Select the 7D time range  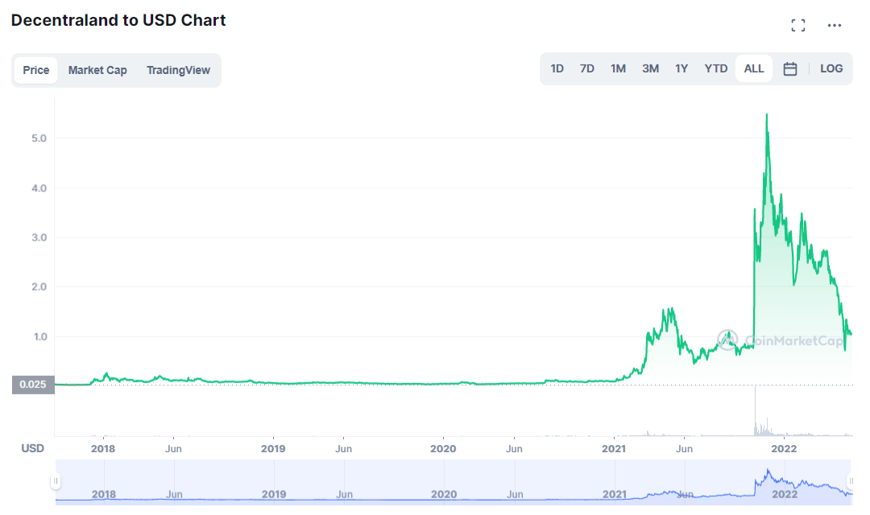coord(587,68)
